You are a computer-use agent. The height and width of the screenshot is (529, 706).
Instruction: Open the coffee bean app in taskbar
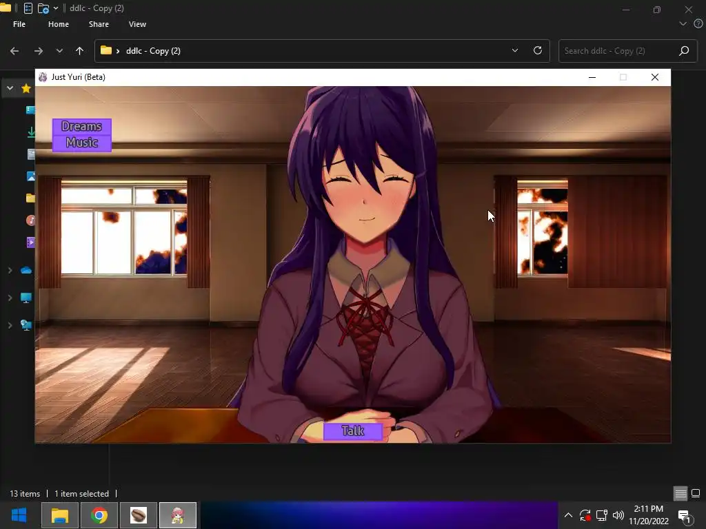point(139,515)
